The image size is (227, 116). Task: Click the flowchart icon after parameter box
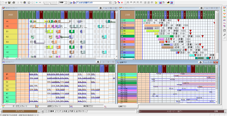point(116,3)
